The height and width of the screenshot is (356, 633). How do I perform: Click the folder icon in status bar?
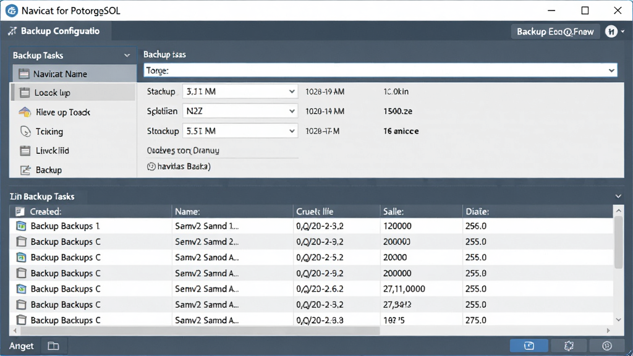click(x=53, y=346)
